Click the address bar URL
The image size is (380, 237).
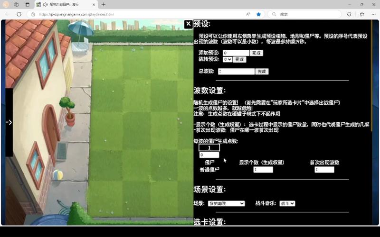(x=76, y=14)
